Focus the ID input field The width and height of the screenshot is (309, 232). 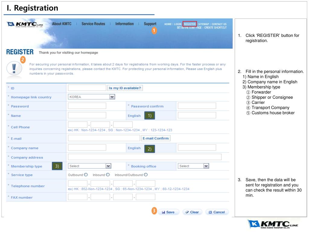coord(87,88)
